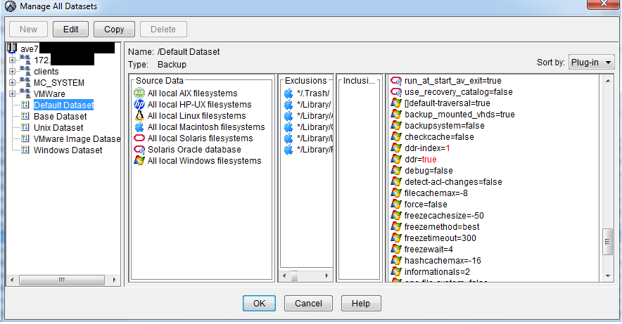Click the Windows icon beside hashcachemax=-16
This screenshot has width=622, height=324.
click(x=396, y=260)
